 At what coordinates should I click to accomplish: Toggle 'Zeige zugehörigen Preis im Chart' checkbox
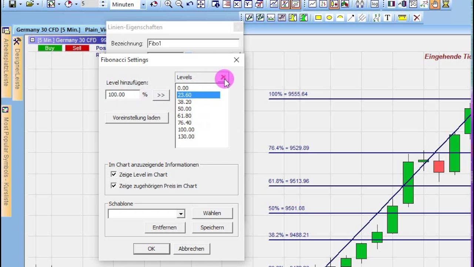(114, 186)
